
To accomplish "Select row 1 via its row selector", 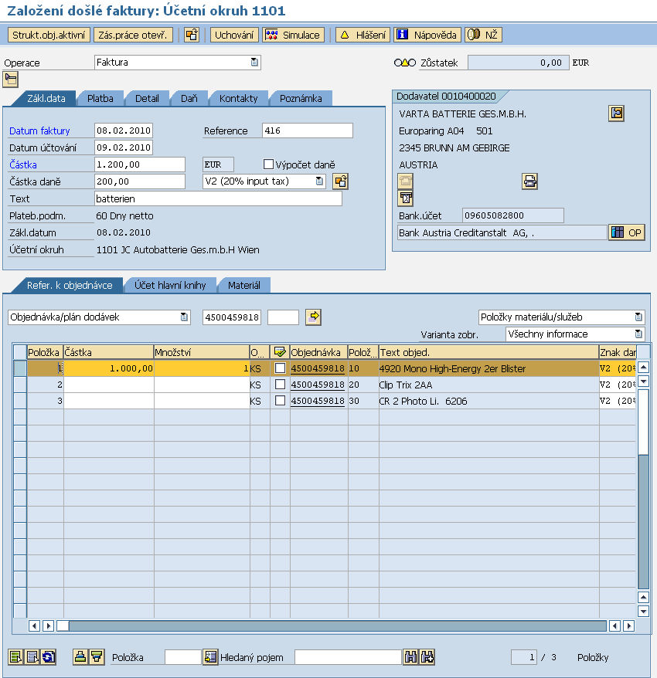I will click(20, 368).
